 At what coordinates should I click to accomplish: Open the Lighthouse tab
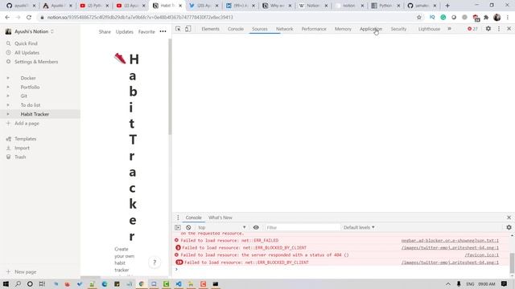coord(429,29)
